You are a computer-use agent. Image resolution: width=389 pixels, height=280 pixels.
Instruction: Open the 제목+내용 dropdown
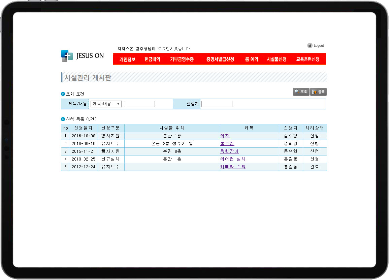106,104
